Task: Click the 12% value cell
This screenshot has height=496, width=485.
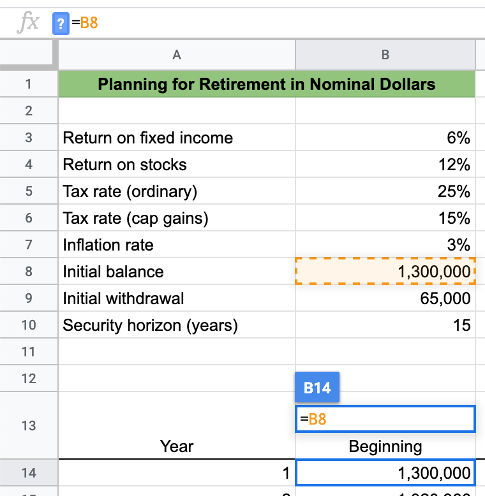Action: click(x=385, y=164)
